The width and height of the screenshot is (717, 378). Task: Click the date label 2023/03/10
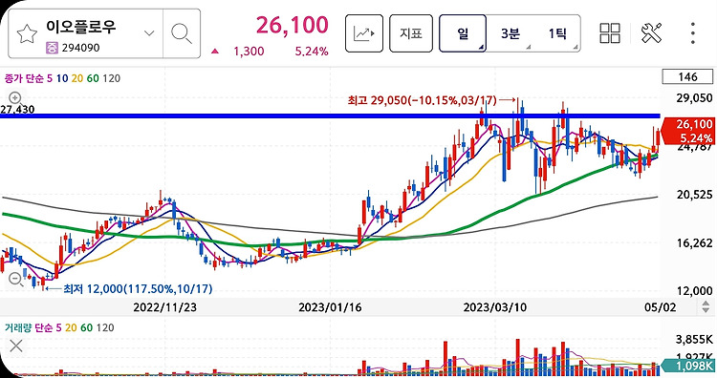coord(495,307)
